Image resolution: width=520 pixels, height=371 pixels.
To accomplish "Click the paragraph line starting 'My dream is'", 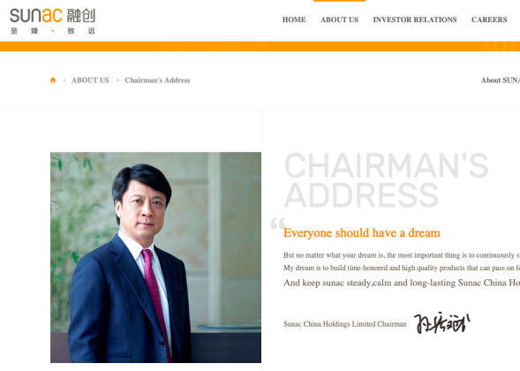I will (x=402, y=268).
